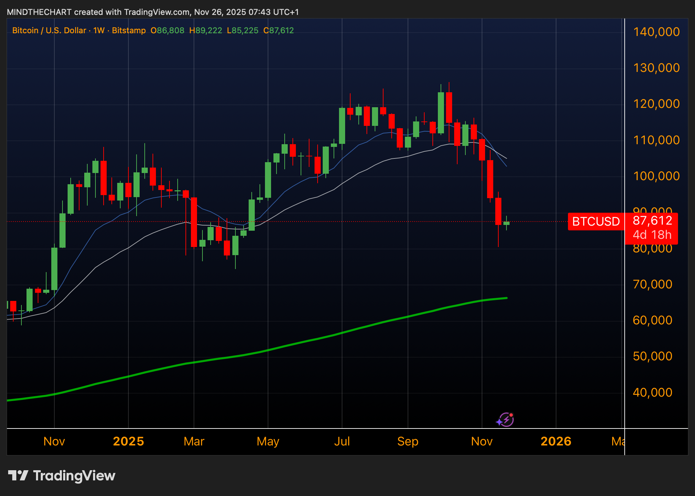Click the L85,225 low value in legend
695x496 pixels.
[243, 31]
